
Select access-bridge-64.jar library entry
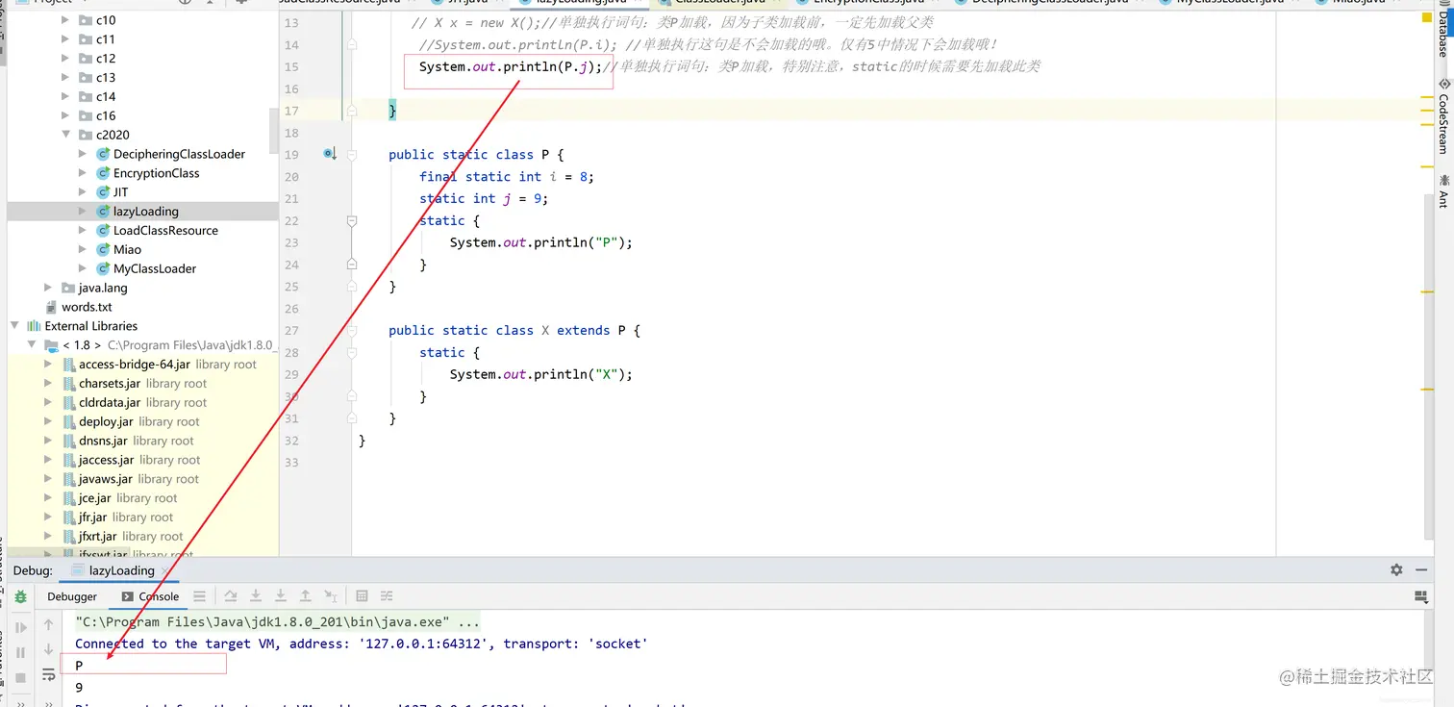coord(135,365)
